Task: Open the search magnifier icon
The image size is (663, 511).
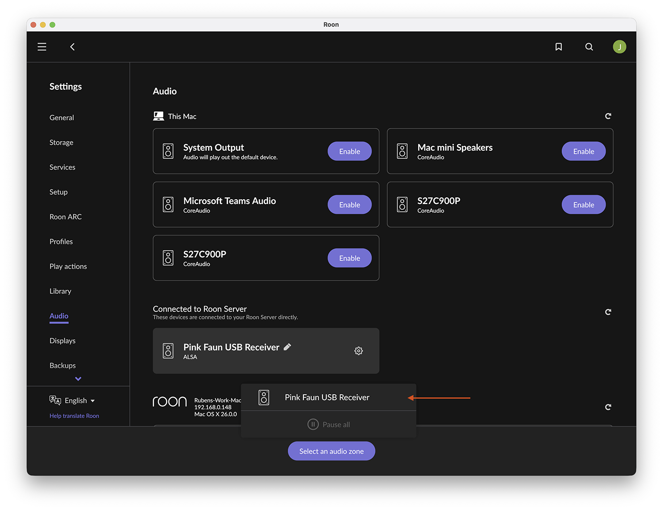Action: (589, 47)
